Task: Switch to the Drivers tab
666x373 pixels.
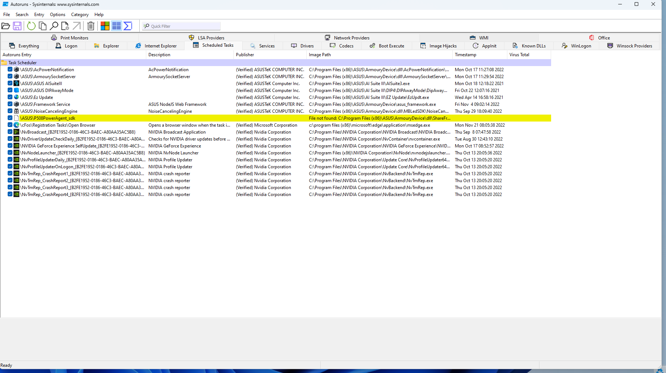Action: click(x=302, y=46)
